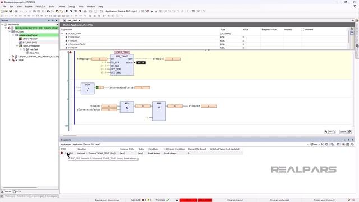Select the connected Device node

(36, 28)
